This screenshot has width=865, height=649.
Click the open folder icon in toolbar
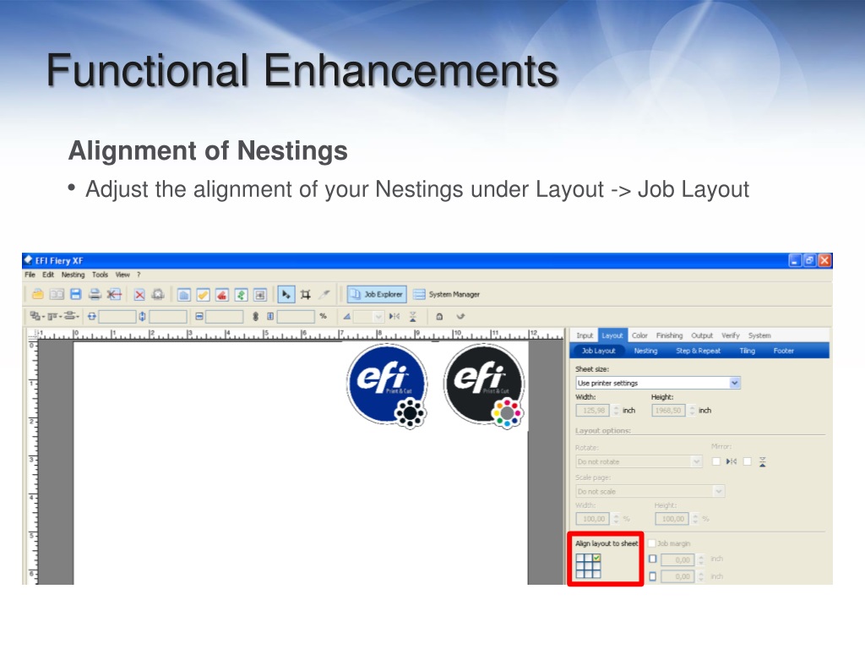[37, 294]
